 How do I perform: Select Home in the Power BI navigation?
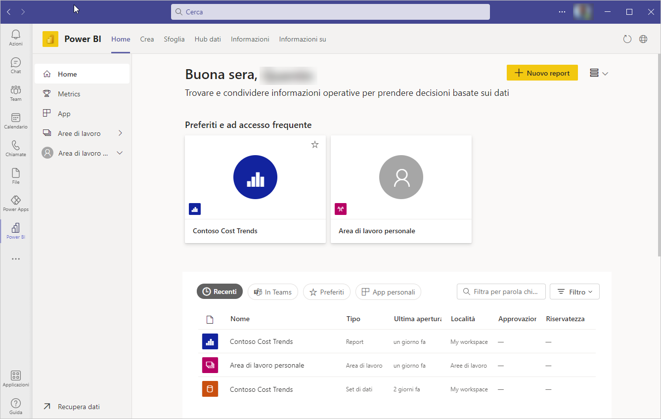(82, 74)
